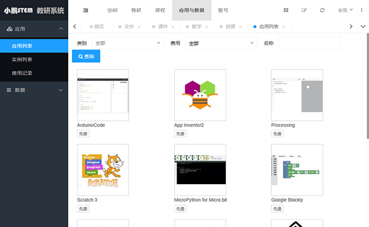This screenshot has width=369, height=227.
Task: Select 应用列表 in the sidebar
Action: 34,46
